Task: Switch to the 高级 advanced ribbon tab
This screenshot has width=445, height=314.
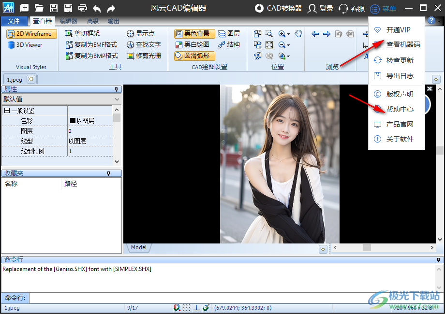Action: tap(93, 21)
